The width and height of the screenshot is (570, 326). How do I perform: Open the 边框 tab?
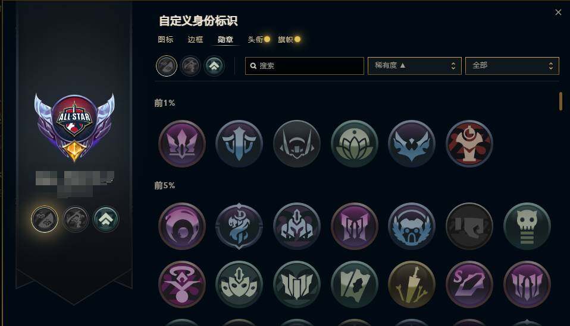point(195,39)
